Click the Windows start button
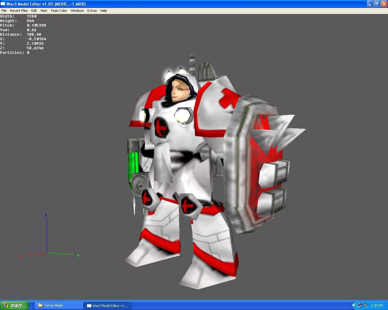The image size is (388, 310). point(14,305)
